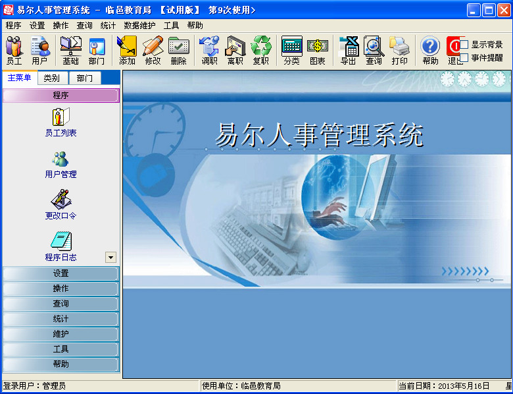Click the 查询 (Query) magnifier toolbar icon
The image size is (513, 394).
[374, 51]
